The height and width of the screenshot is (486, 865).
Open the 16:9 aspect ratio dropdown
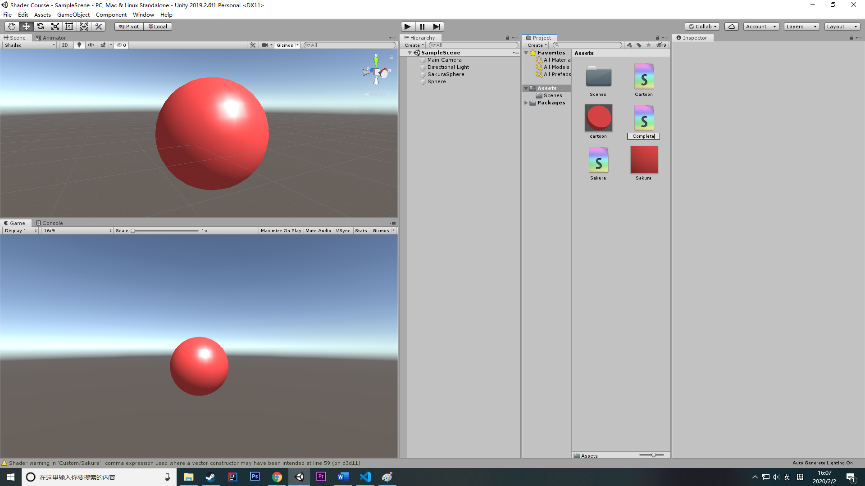point(77,230)
